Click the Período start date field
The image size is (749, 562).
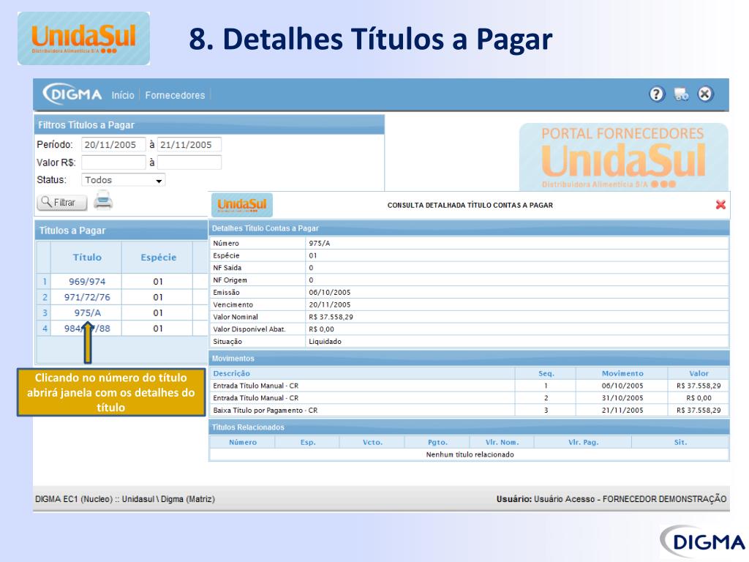coord(113,145)
